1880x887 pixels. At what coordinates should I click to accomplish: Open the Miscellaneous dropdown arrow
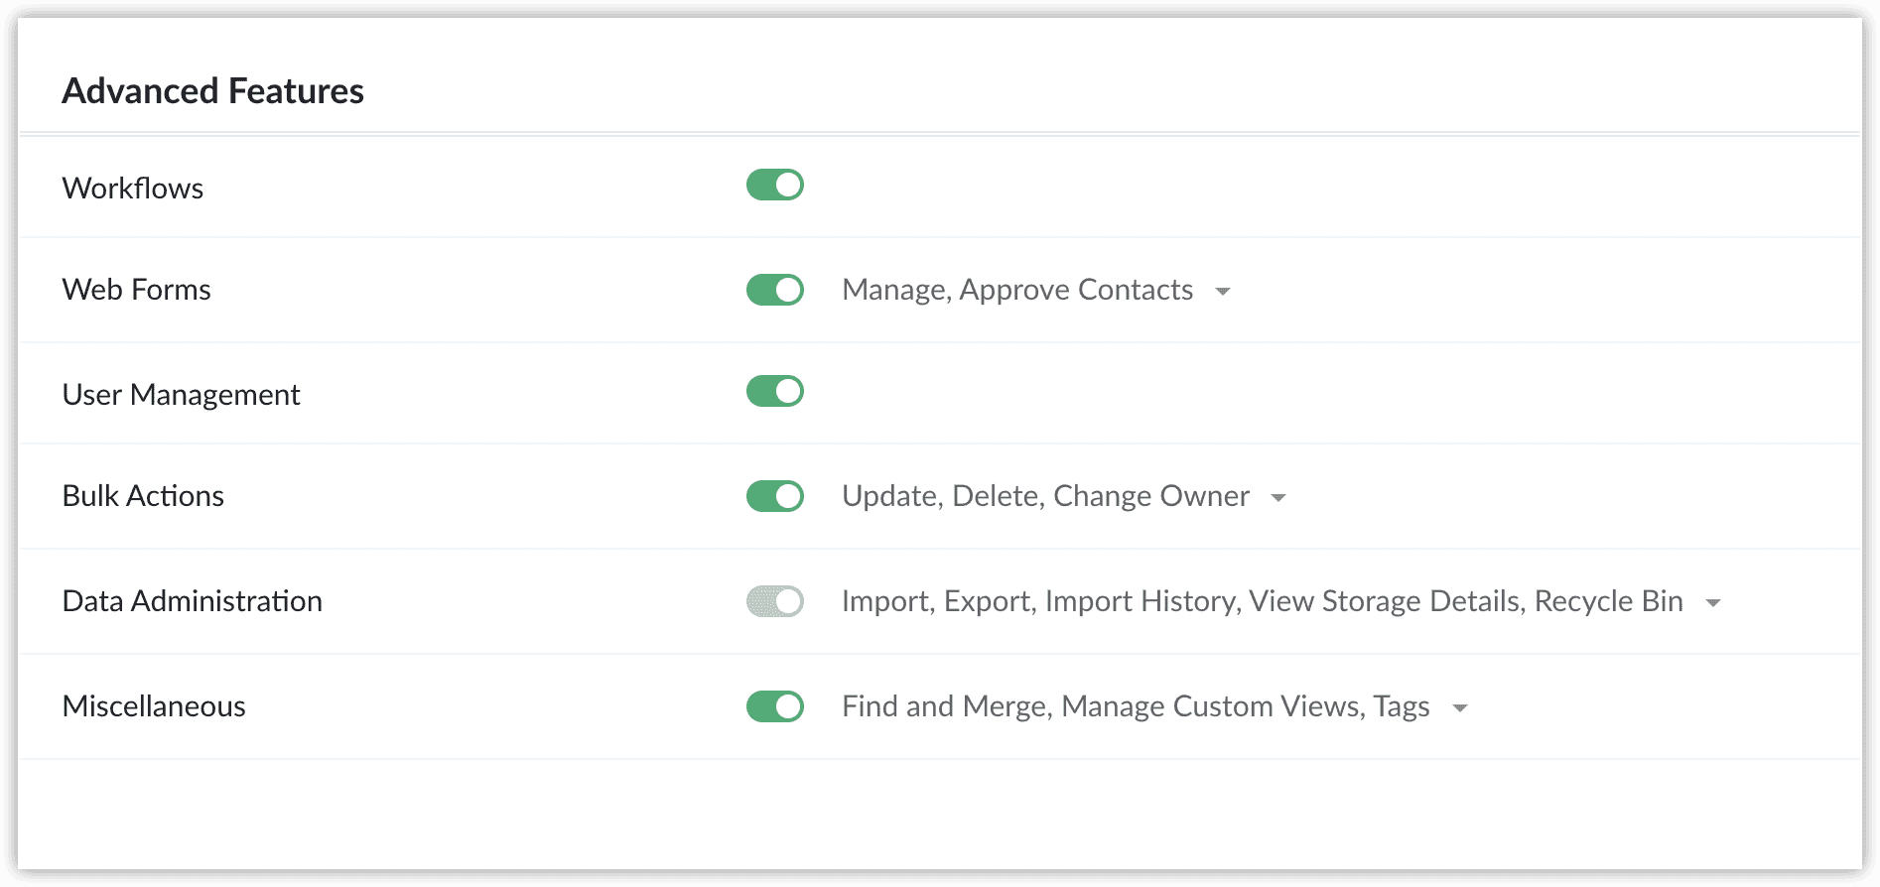click(x=1459, y=708)
